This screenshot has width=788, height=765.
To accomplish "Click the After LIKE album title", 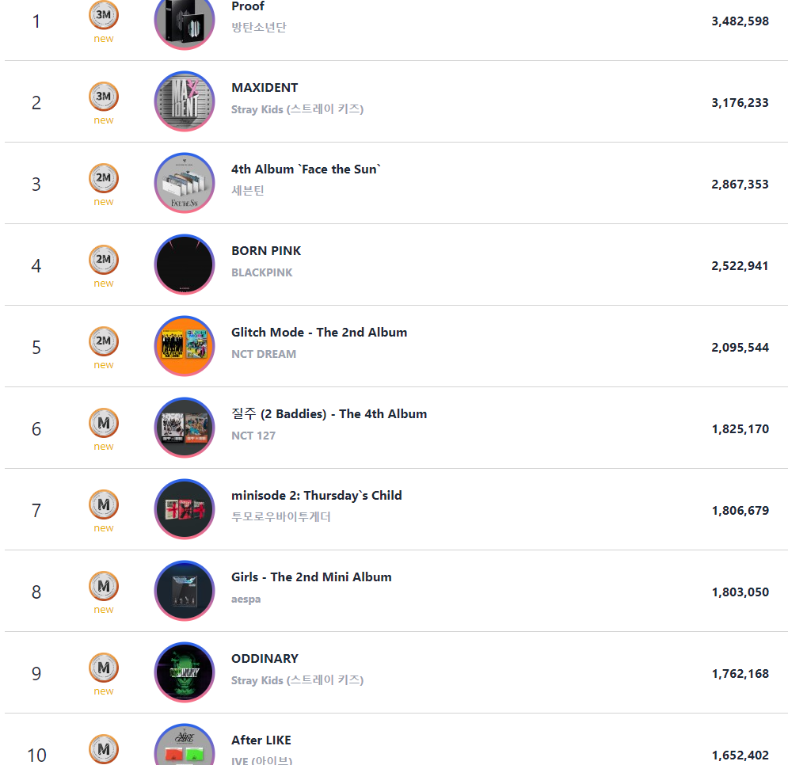I will pos(261,740).
